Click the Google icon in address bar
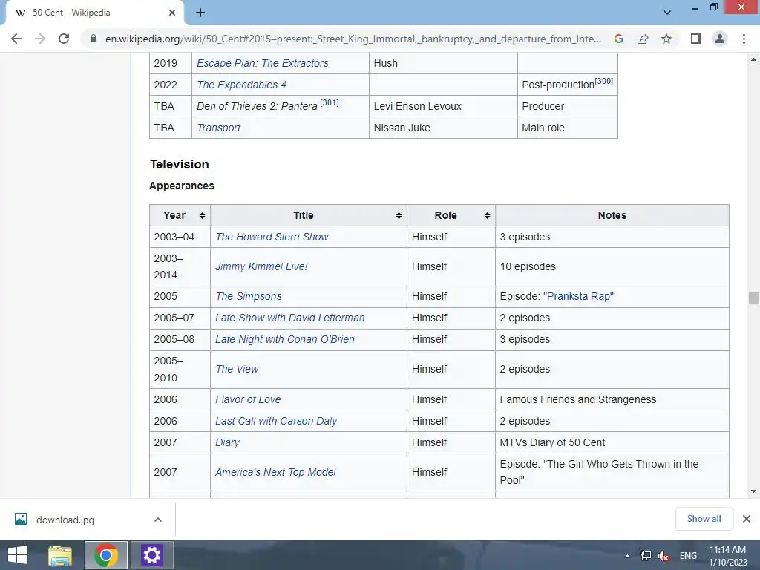 coord(619,39)
